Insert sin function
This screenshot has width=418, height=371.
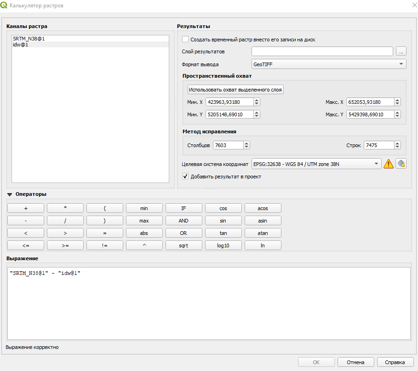[x=223, y=221]
